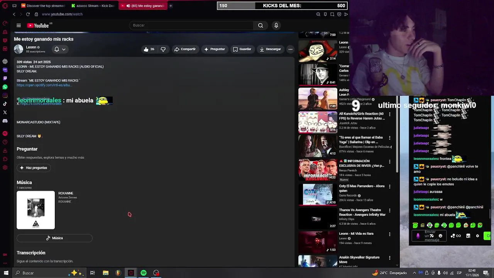This screenshot has width=494, height=278.
Task: Expand notification bell dropdown for Leonn
Action: pyautogui.click(x=64, y=49)
